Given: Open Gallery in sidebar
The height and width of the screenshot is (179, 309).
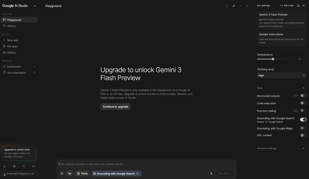Looking at the screenshot, I should click(x=19, y=52).
